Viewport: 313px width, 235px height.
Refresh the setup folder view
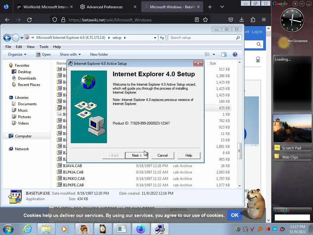coord(162,38)
